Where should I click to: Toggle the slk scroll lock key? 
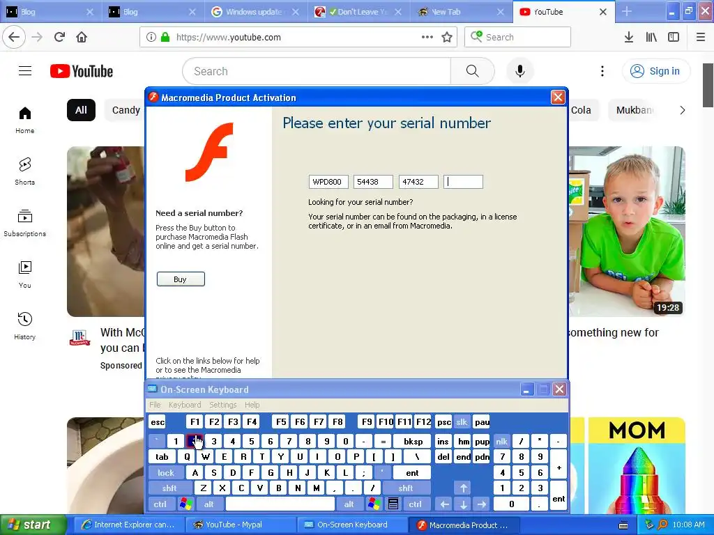[462, 422]
